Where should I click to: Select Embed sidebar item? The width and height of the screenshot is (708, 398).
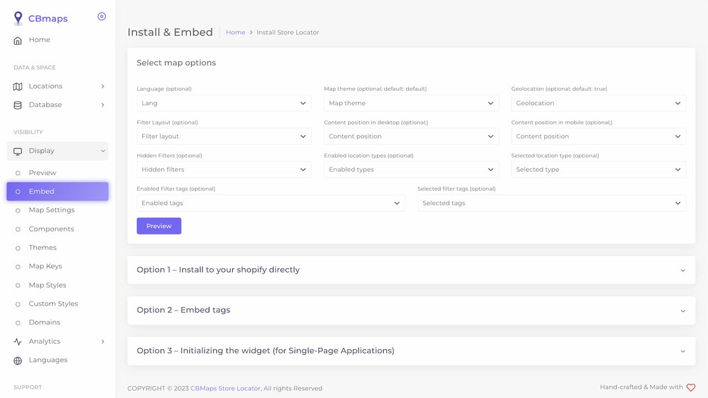tap(58, 191)
